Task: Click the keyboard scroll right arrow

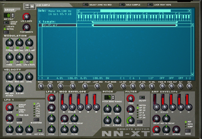Action: pyautogui.click(x=190, y=11)
